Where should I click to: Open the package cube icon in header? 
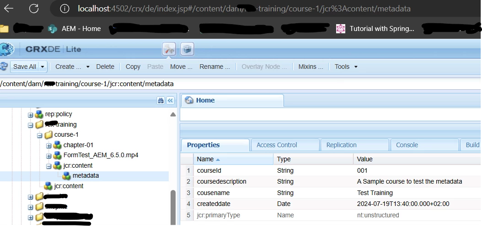click(x=187, y=49)
